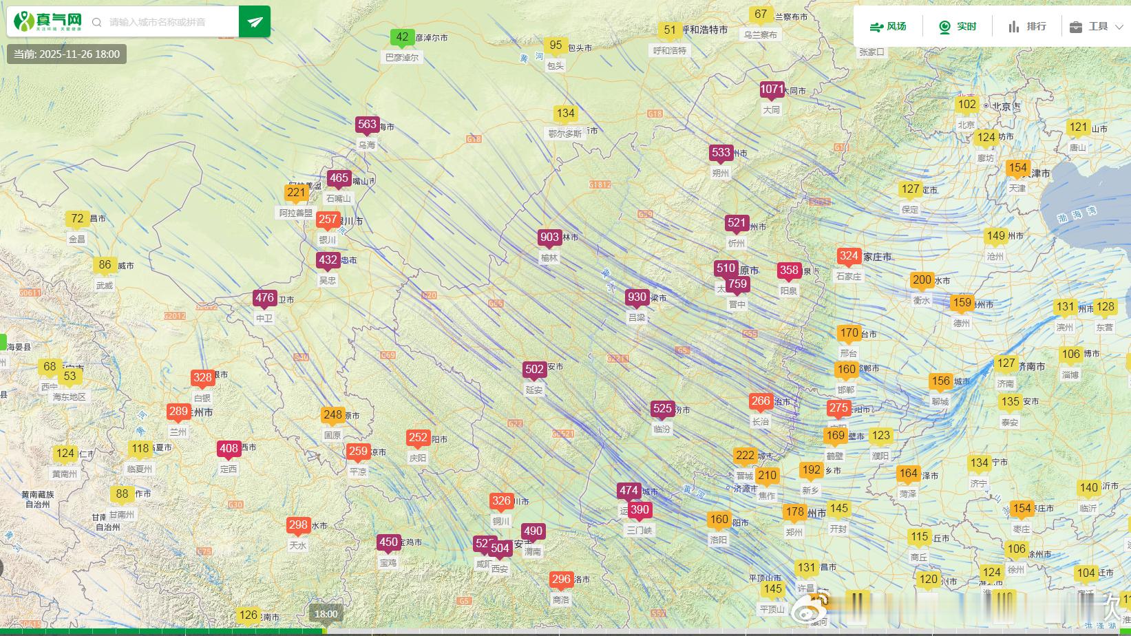Viewport: 1131px width, 636px height.
Task: Select the 127 AQI marker for 保定
Action: point(910,190)
